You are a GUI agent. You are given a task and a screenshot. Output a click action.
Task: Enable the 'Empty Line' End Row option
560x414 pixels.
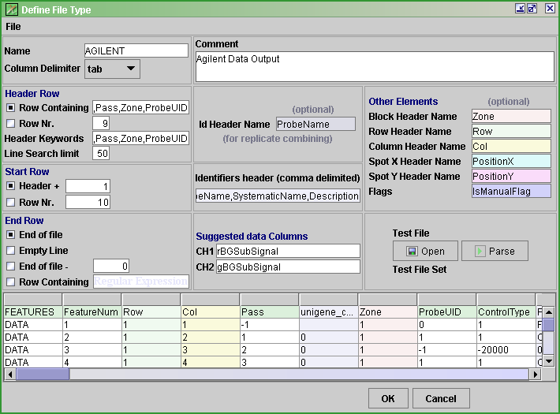[x=11, y=251]
